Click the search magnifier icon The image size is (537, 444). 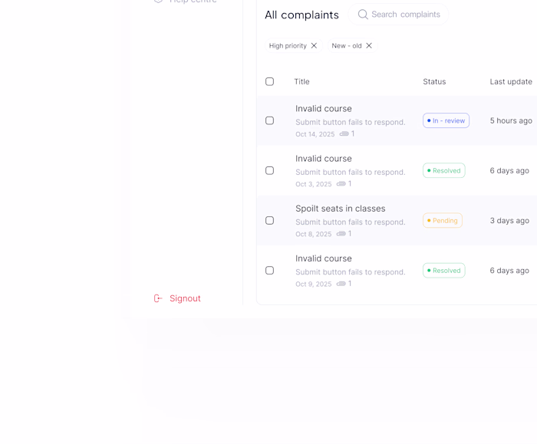363,15
